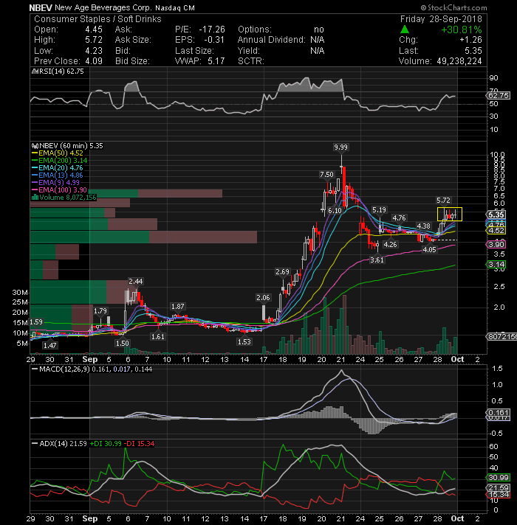Click the RSI(14) legend line icon

tap(33, 72)
